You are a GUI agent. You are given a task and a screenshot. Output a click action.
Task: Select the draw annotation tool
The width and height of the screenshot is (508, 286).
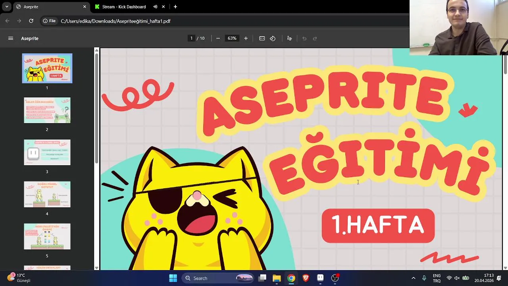(289, 39)
